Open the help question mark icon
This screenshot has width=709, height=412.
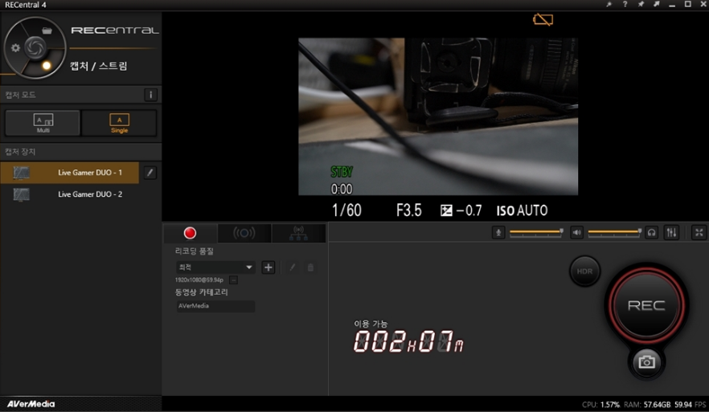[625, 5]
